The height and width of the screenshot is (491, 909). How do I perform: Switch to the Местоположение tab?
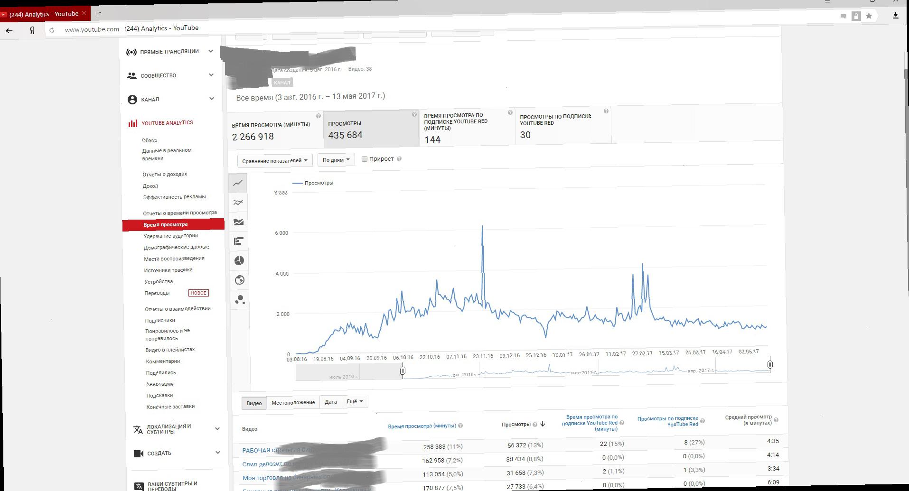tap(293, 402)
